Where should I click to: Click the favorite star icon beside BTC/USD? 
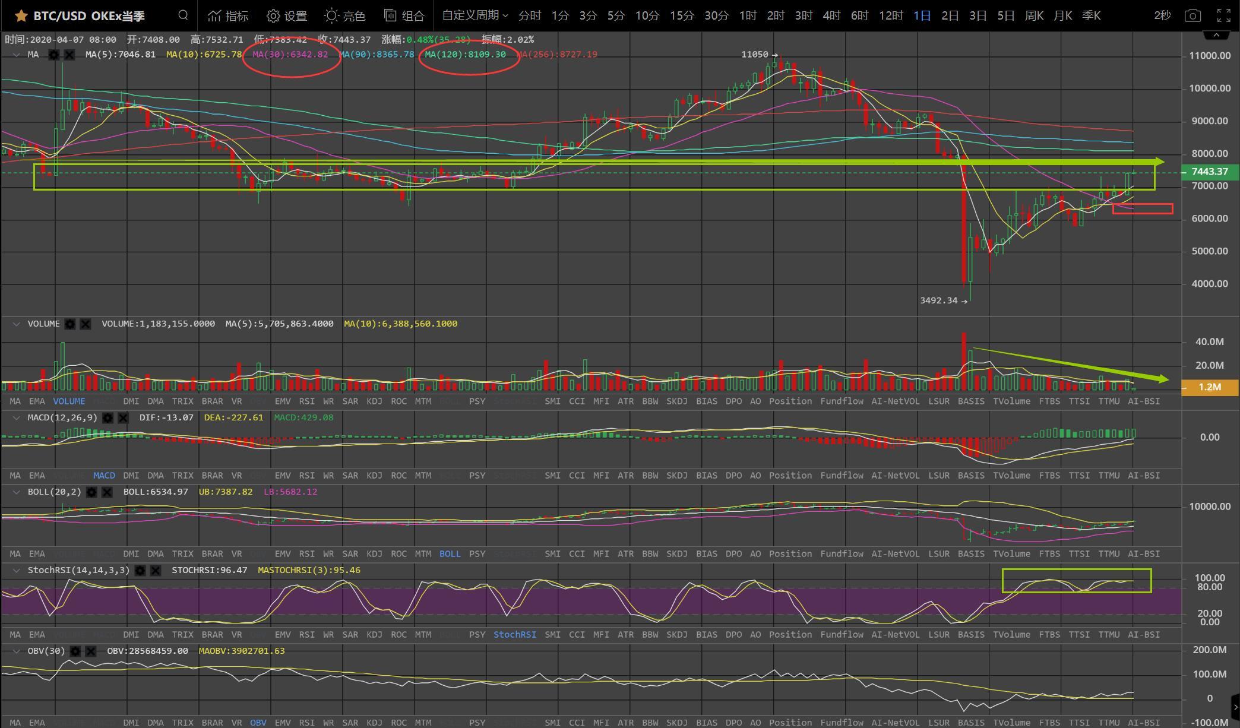(x=21, y=16)
